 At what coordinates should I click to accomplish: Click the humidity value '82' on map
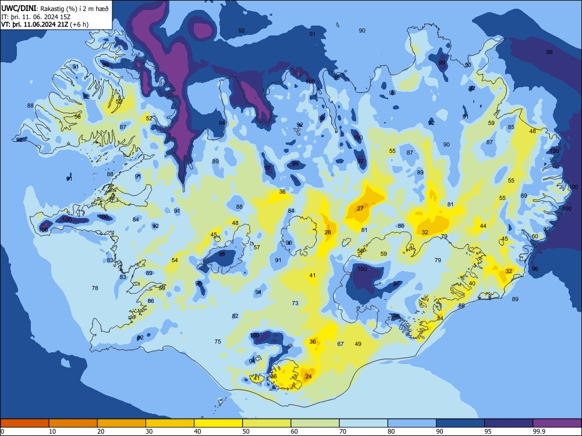(235, 316)
